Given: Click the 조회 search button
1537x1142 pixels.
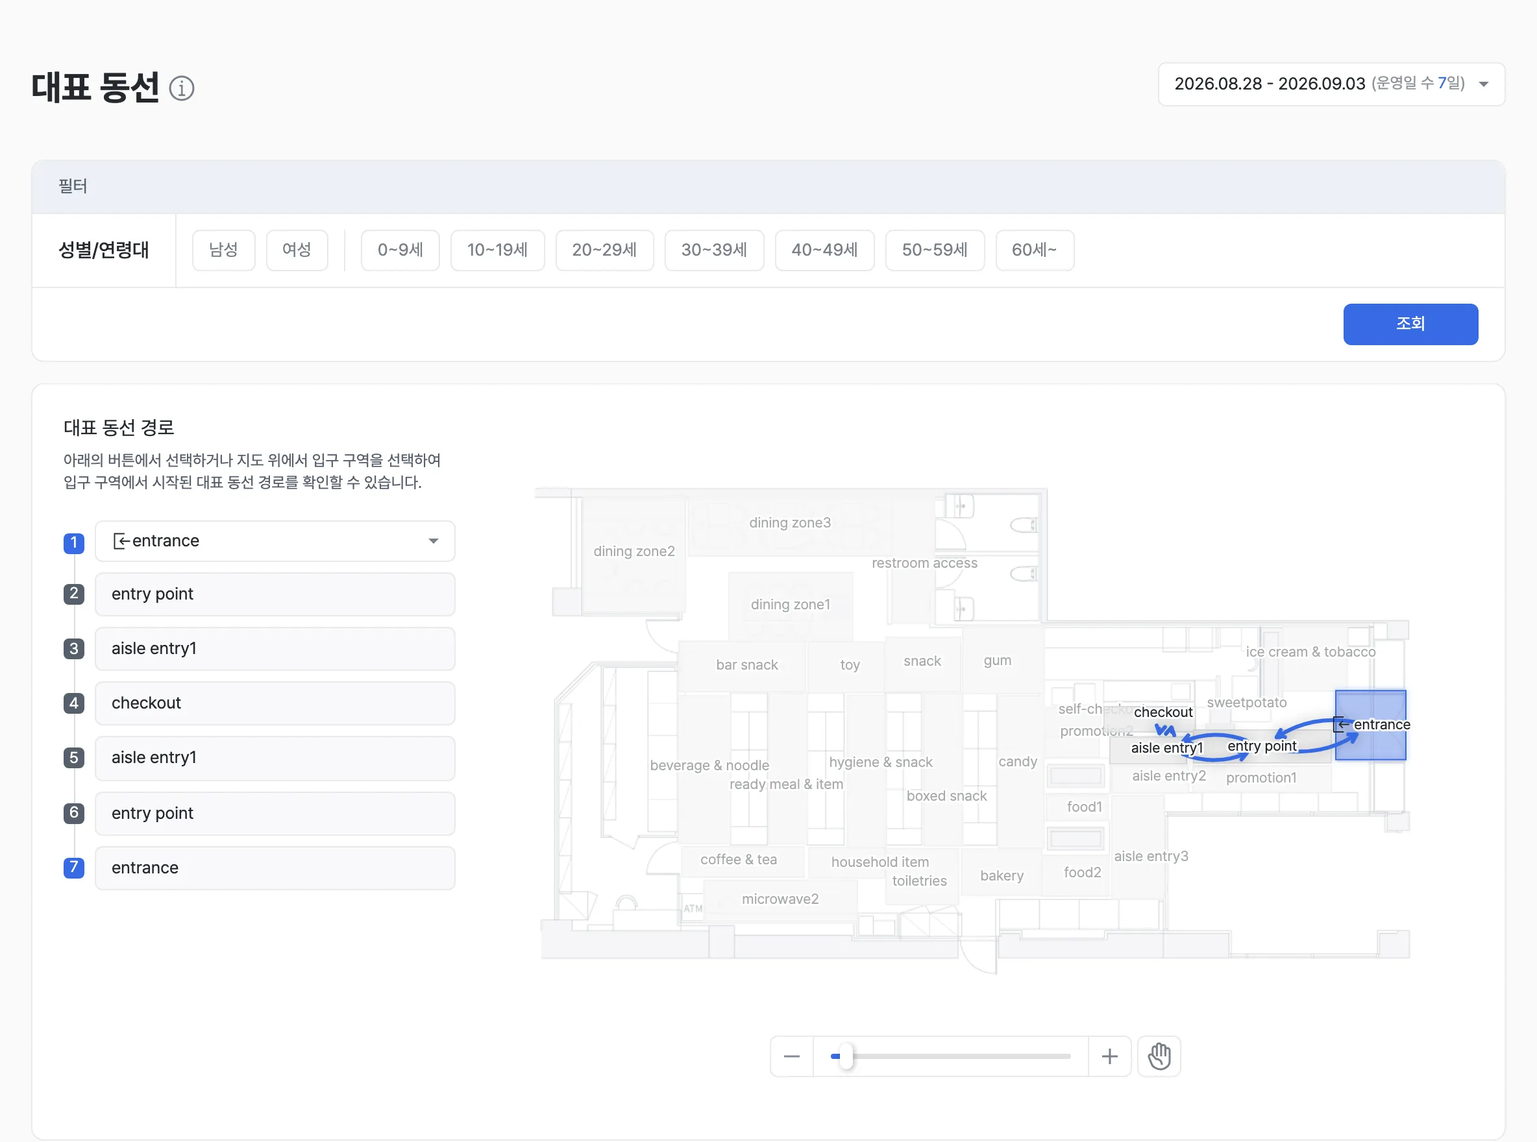Looking at the screenshot, I should coord(1410,324).
